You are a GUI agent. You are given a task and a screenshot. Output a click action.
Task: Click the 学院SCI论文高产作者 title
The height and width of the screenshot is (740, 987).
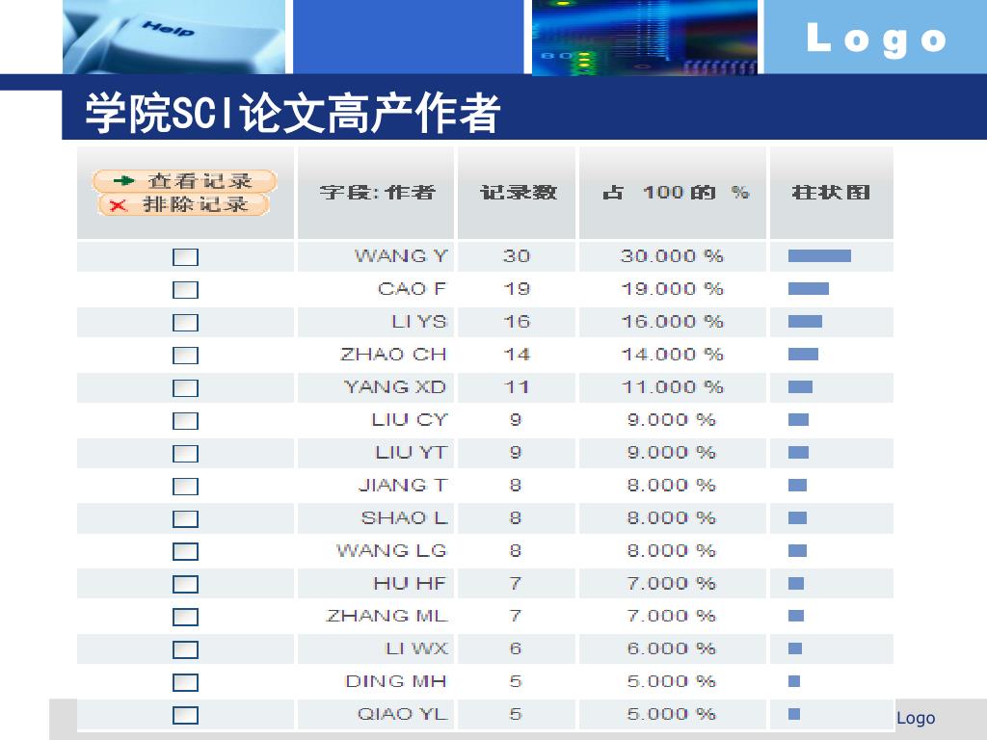pos(292,113)
